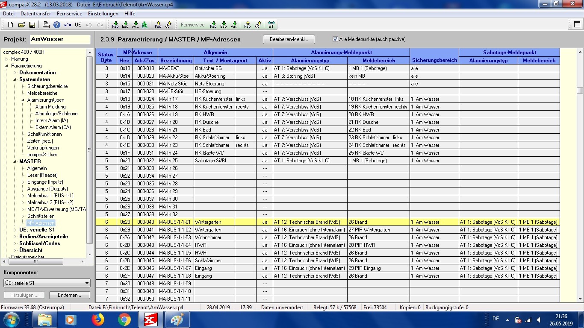Create a new file via toolbar icon
Viewport: 584px width, 328px height.
coord(11,25)
